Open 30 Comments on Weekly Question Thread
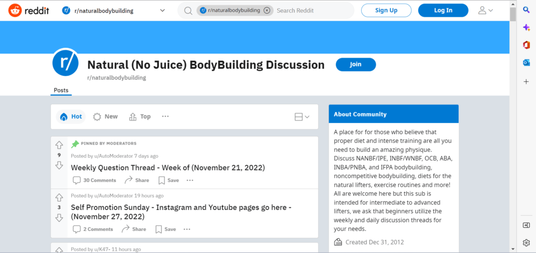 [94, 180]
